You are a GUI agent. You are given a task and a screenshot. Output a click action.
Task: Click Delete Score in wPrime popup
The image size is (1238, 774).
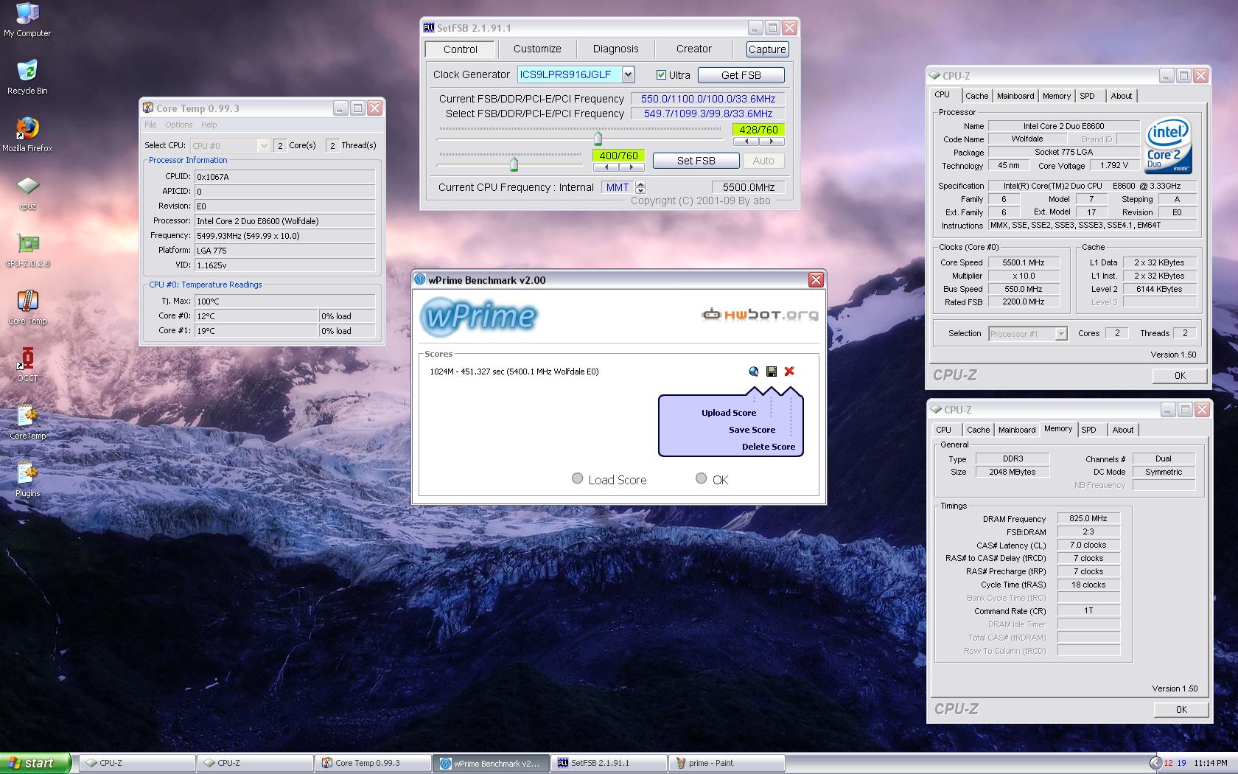coord(768,447)
